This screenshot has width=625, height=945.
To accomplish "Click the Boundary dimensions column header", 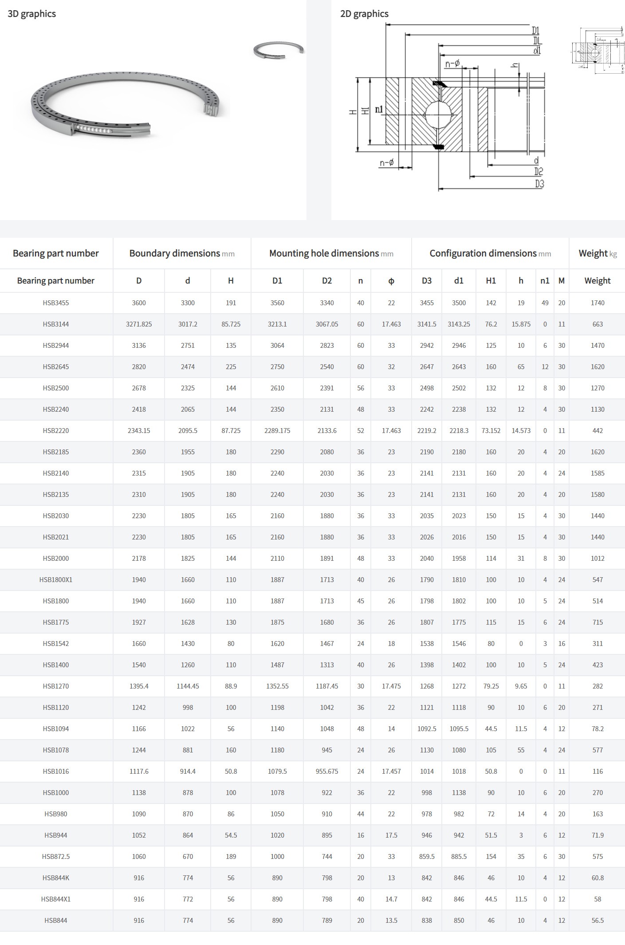I will 182,253.
